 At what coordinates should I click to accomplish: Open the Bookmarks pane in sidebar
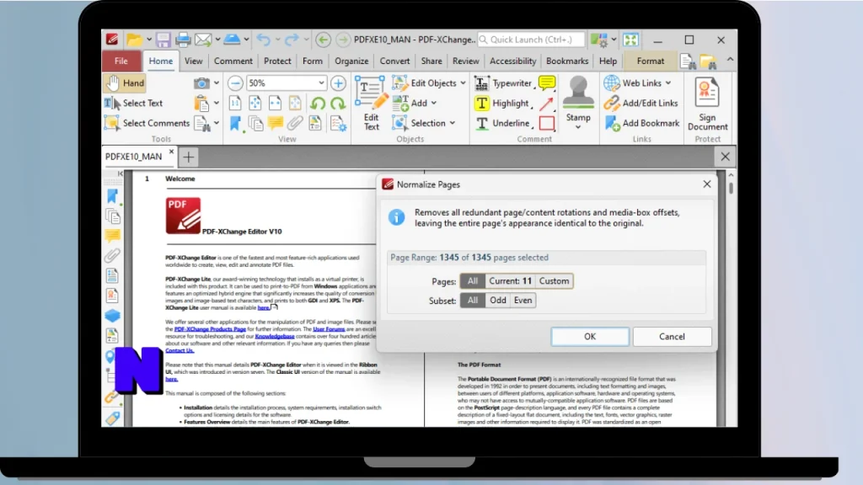pos(112,196)
